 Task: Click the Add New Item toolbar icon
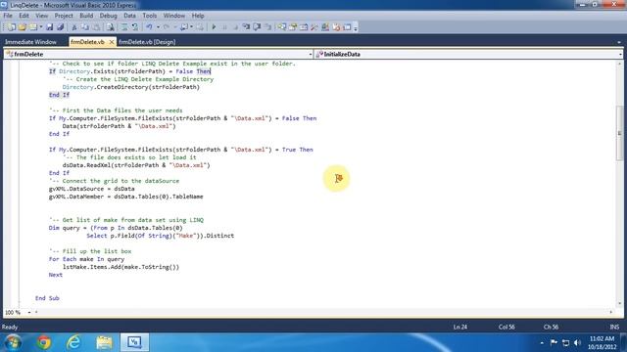33,27
